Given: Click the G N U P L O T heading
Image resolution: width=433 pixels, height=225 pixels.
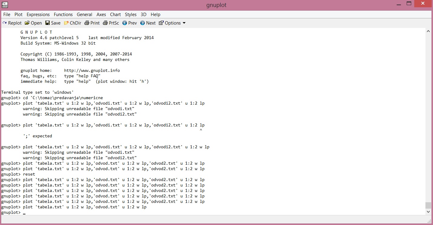Looking at the screenshot, I should tap(36, 32).
